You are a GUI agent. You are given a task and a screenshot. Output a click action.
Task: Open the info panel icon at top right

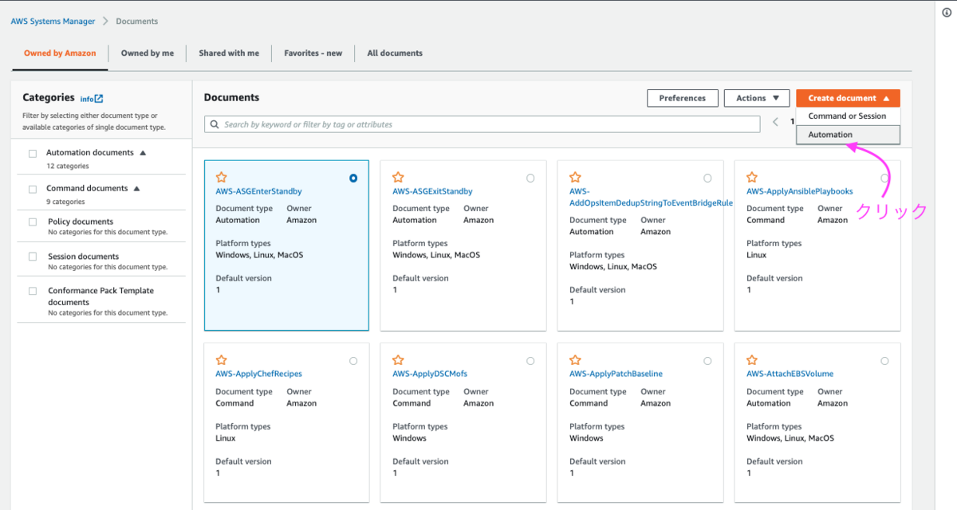[x=946, y=12]
